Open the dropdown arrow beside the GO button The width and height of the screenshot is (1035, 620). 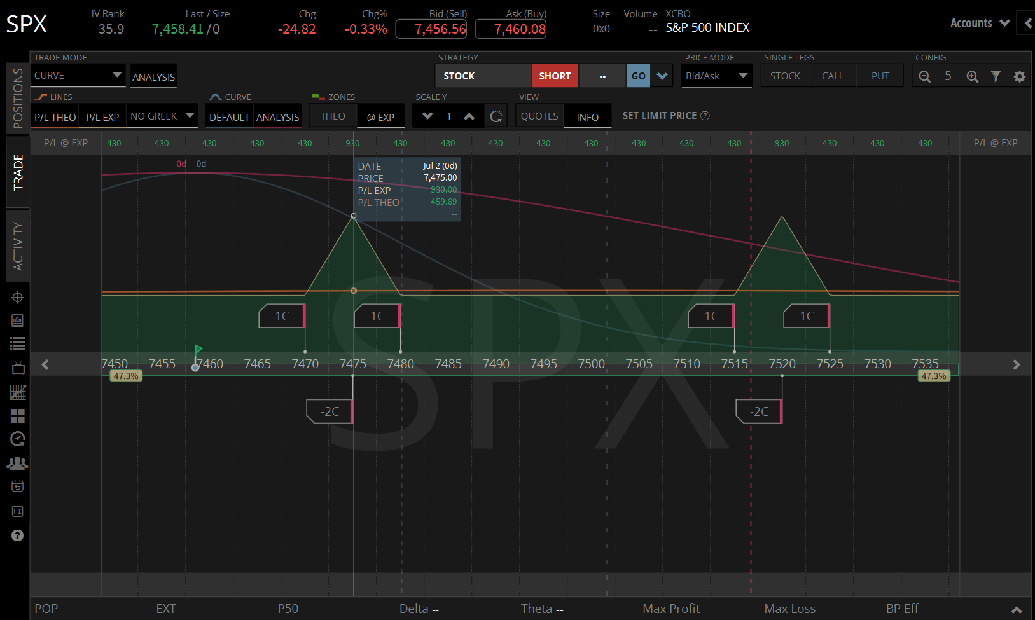tap(662, 76)
